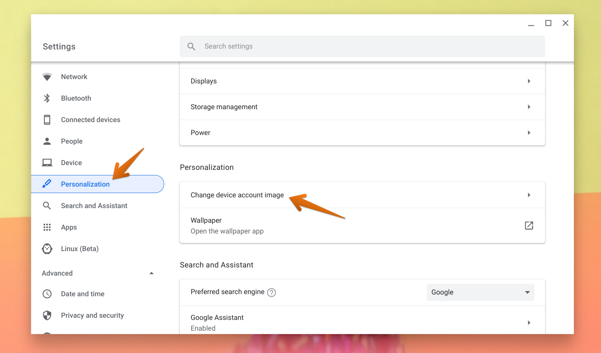Click the Device laptop icon

(47, 163)
